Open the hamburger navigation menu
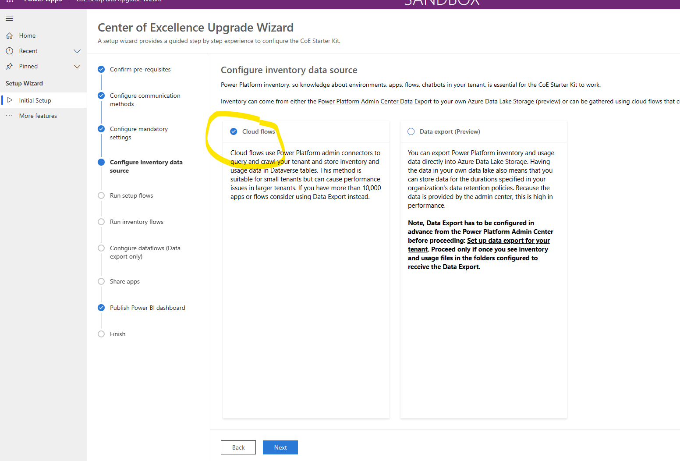This screenshot has height=461, width=680. (9, 18)
